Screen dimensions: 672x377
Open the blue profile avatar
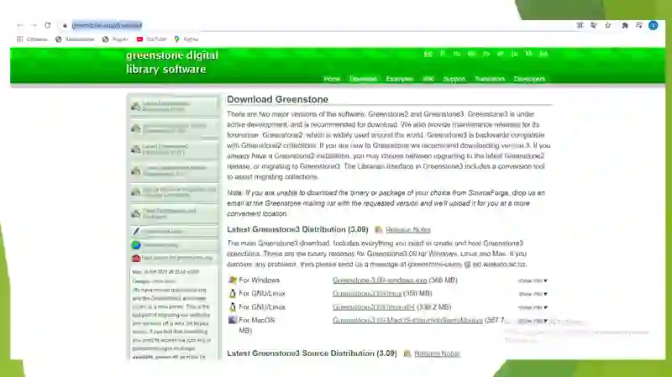pos(654,25)
